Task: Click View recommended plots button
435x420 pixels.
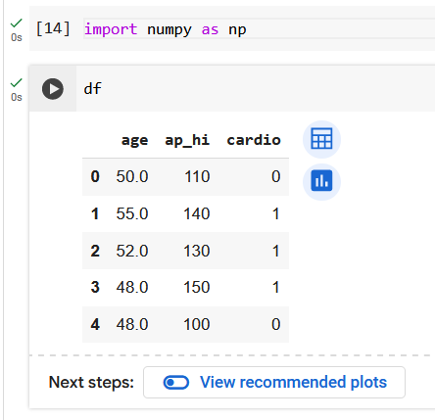Action: click(x=274, y=382)
